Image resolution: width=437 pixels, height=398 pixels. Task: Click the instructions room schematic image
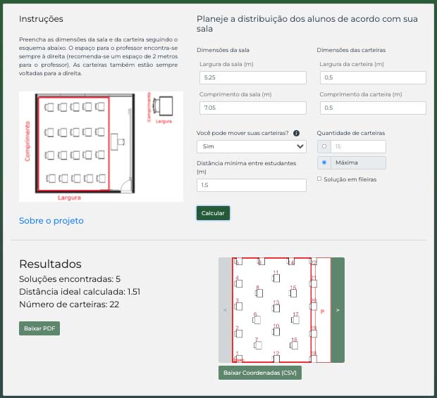[x=101, y=146]
